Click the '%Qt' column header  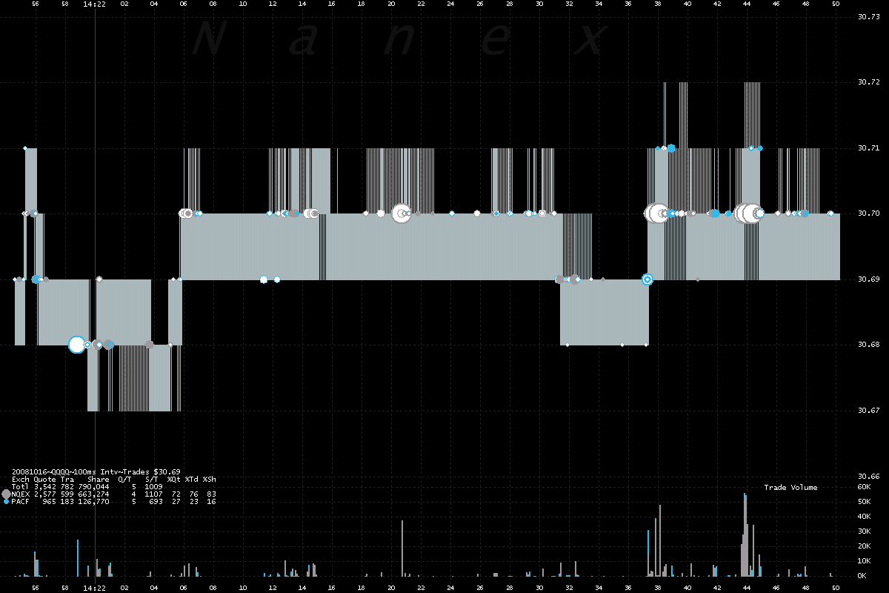pyautogui.click(x=174, y=479)
